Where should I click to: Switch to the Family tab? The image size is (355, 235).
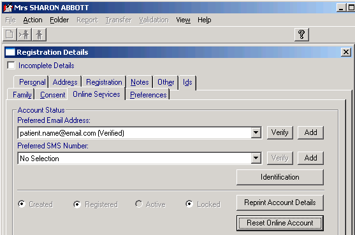[x=22, y=94]
